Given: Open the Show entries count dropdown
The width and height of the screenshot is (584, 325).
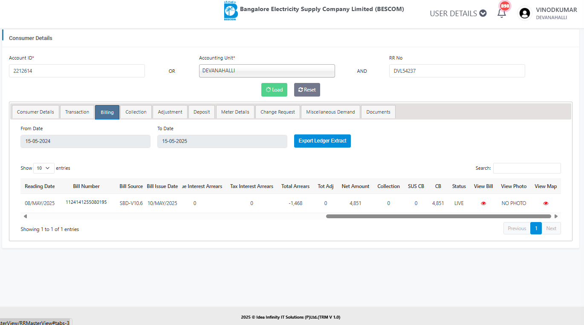Looking at the screenshot, I should [44, 168].
